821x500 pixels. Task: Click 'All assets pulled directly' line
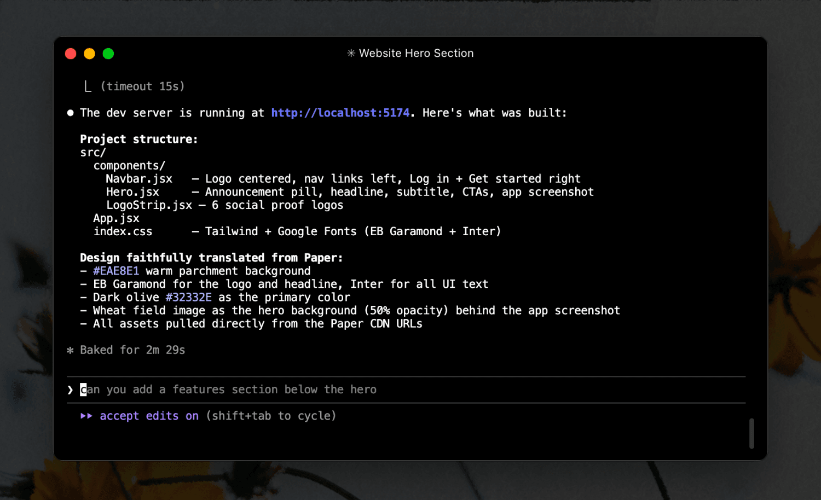tap(251, 324)
